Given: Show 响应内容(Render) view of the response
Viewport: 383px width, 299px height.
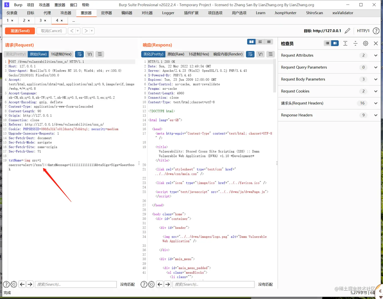Looking at the screenshot, I should pos(228,54).
